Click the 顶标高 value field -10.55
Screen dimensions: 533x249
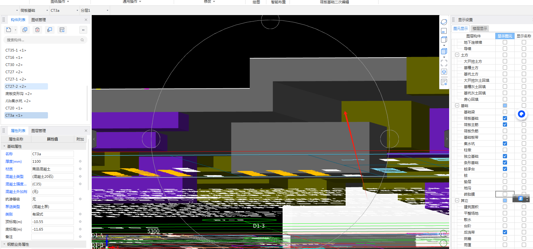click(52, 222)
